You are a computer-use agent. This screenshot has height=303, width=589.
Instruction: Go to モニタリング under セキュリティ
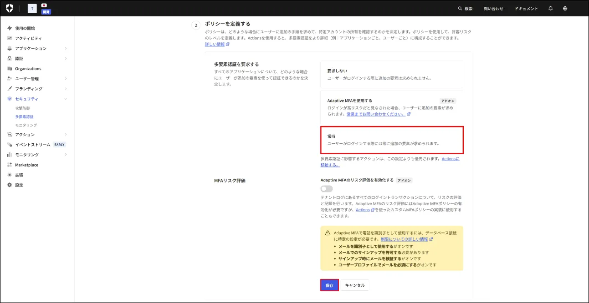click(x=26, y=125)
